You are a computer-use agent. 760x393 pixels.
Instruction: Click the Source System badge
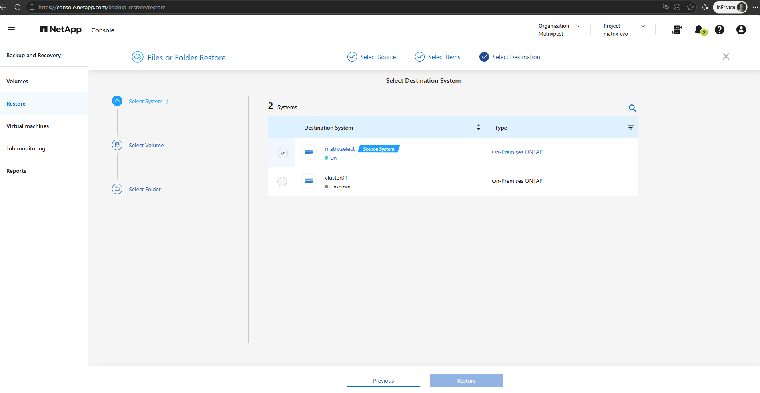tap(379, 149)
